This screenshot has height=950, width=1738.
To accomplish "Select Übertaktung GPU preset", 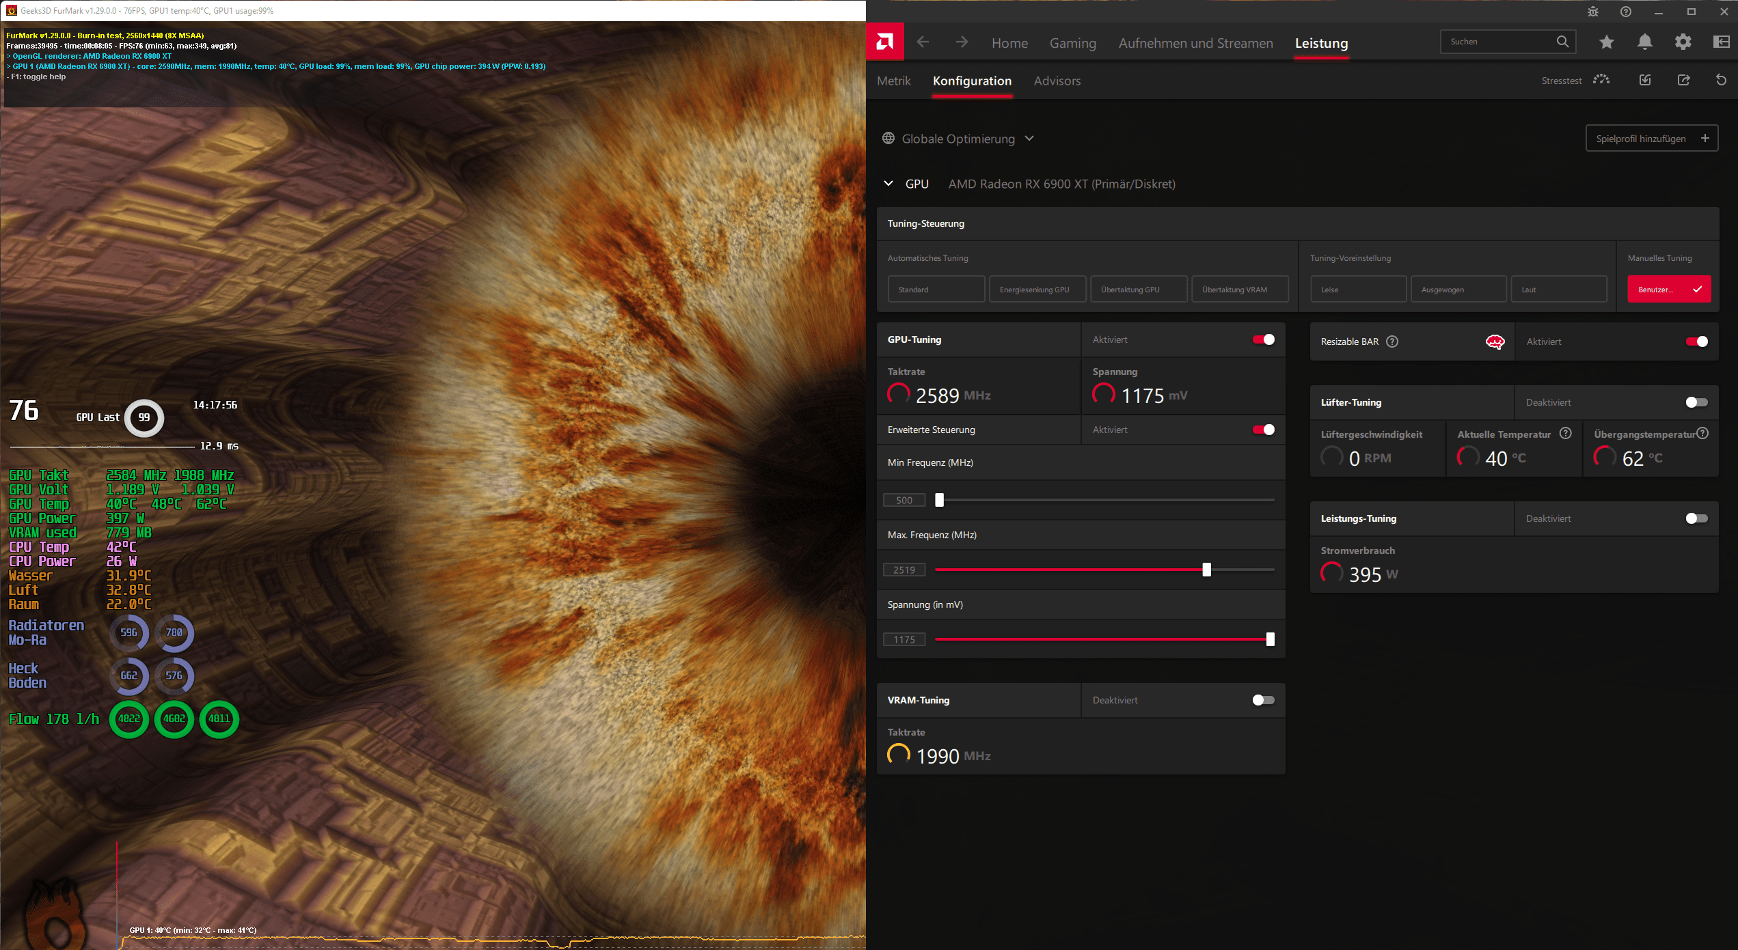I will [x=1139, y=289].
